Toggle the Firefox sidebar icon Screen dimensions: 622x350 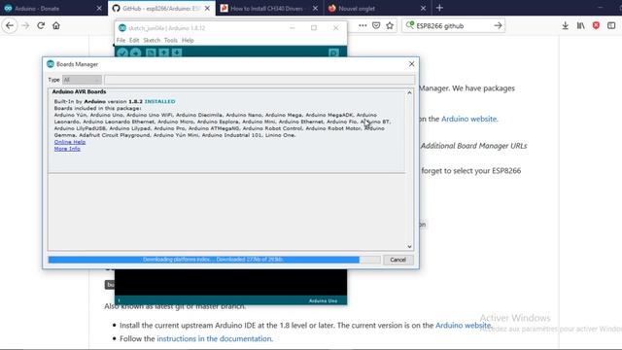pyautogui.click(x=611, y=26)
